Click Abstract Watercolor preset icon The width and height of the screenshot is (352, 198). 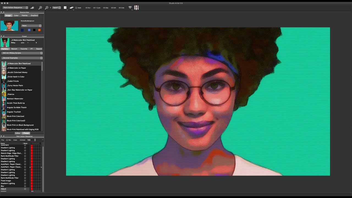(x=4, y=99)
